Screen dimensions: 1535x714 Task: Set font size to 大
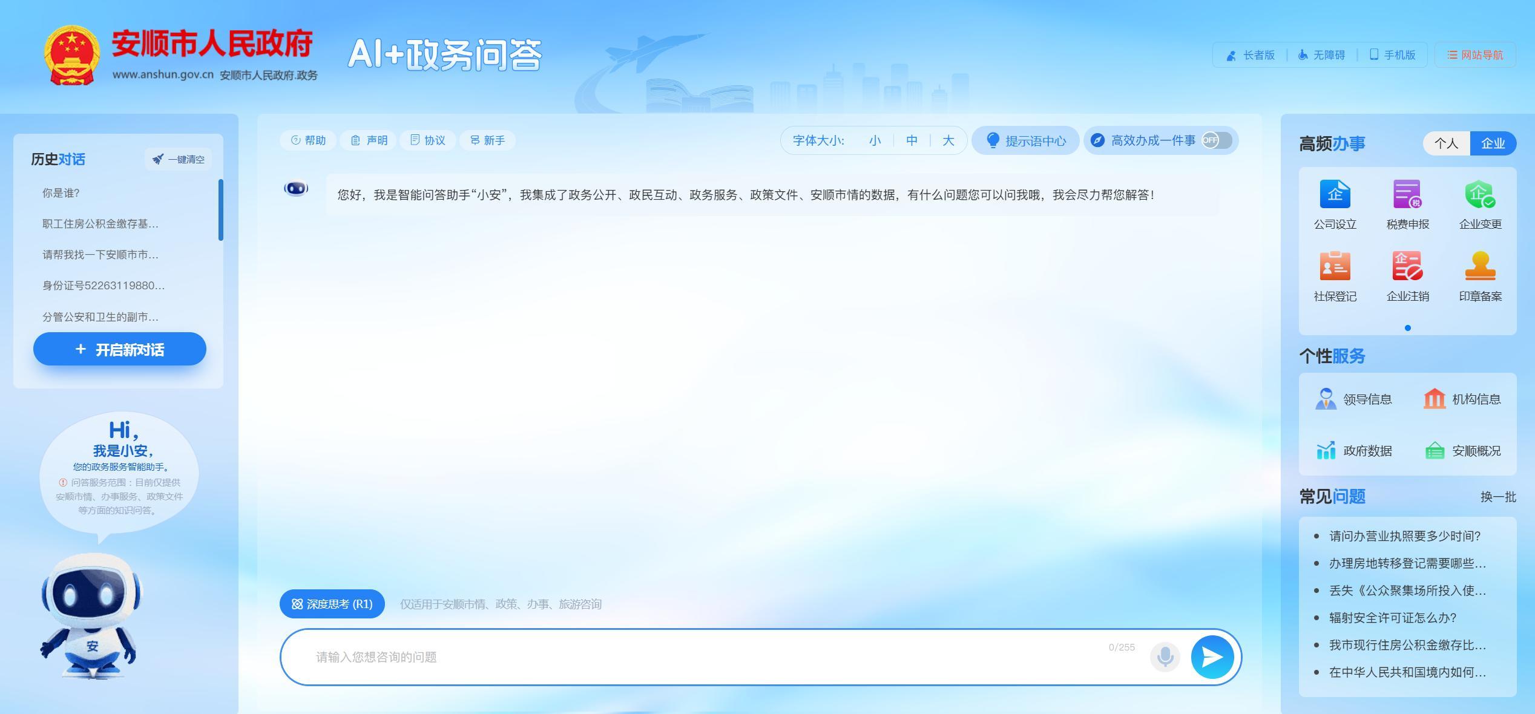point(948,140)
